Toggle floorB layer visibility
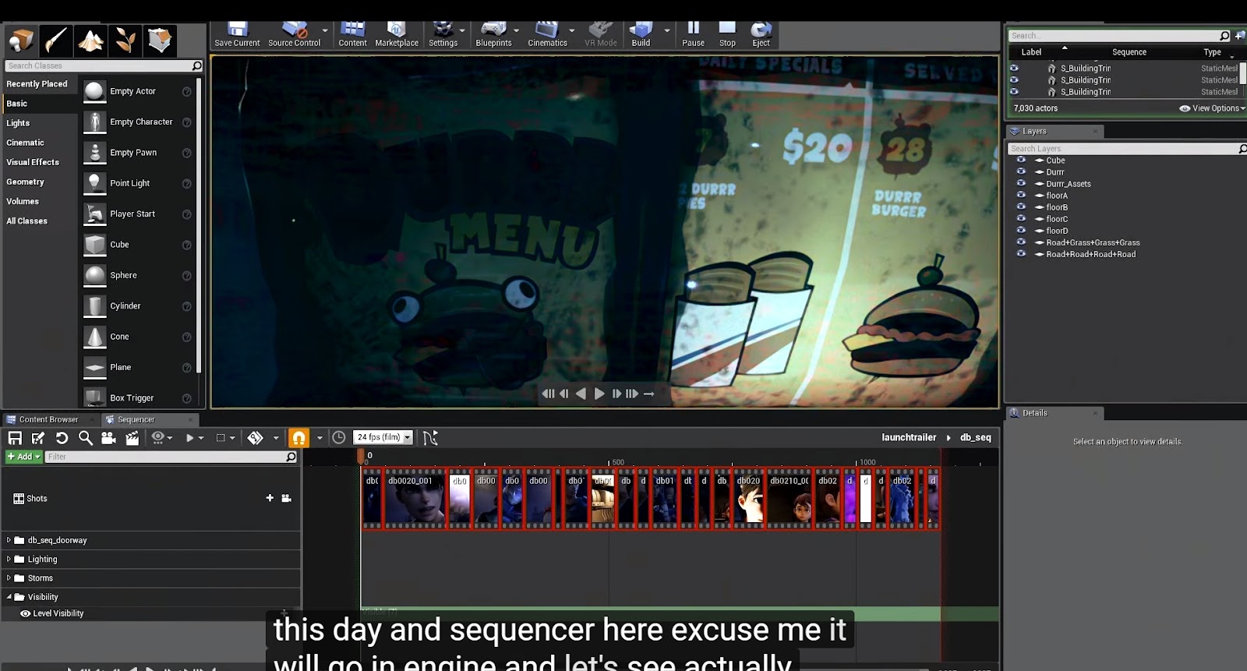 tap(1021, 207)
